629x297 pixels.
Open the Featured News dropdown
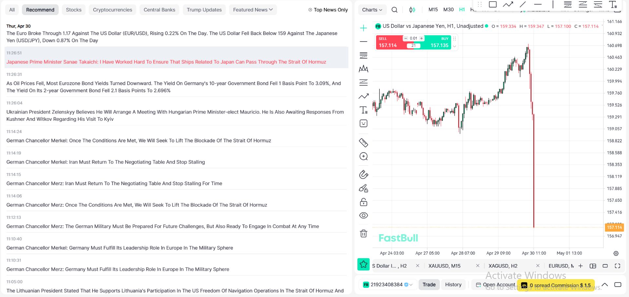(253, 10)
